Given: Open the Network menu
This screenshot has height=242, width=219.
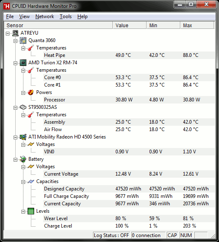Looking at the screenshot, I should pos(45,16).
